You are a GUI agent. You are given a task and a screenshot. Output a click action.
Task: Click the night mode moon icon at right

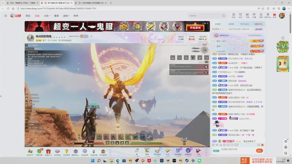(x=286, y=141)
